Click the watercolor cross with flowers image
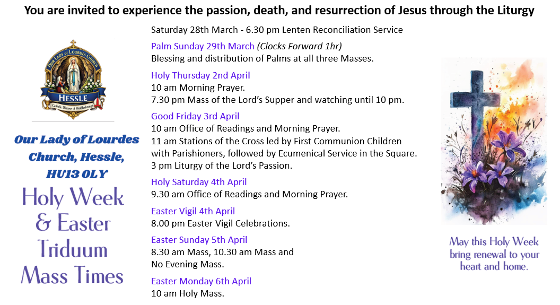Viewport: 560px width, 305px height. point(493,141)
